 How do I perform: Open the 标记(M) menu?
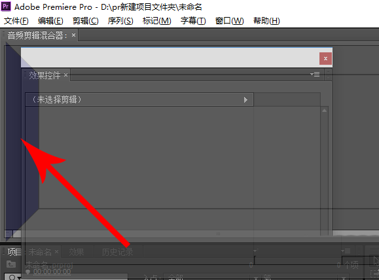pyautogui.click(x=157, y=21)
